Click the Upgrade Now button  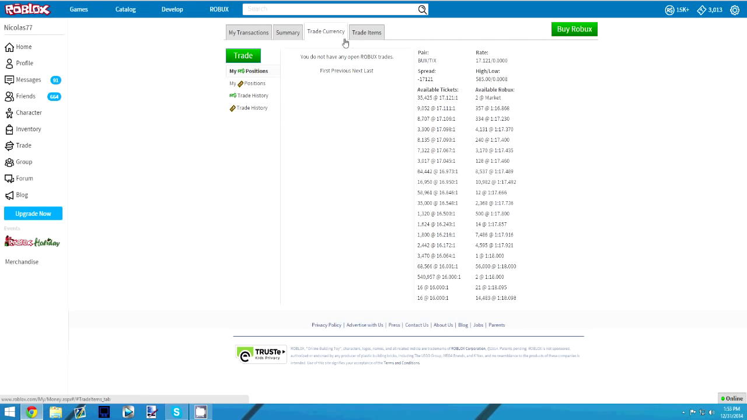pyautogui.click(x=33, y=213)
